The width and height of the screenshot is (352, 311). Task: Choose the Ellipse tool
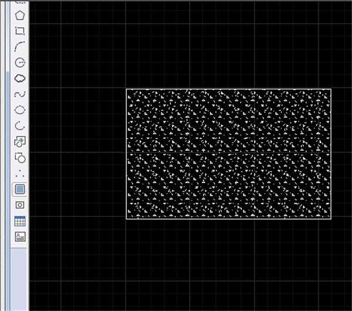pyautogui.click(x=20, y=110)
